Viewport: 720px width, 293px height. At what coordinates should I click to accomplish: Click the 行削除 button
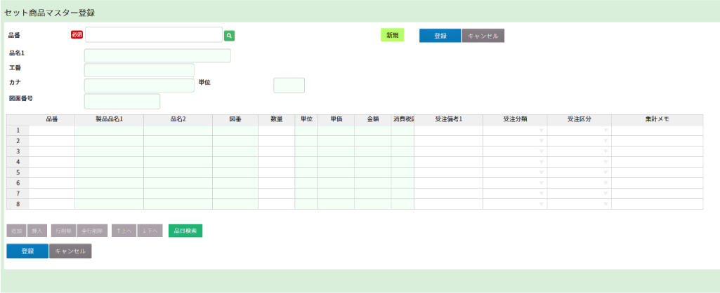coord(63,231)
